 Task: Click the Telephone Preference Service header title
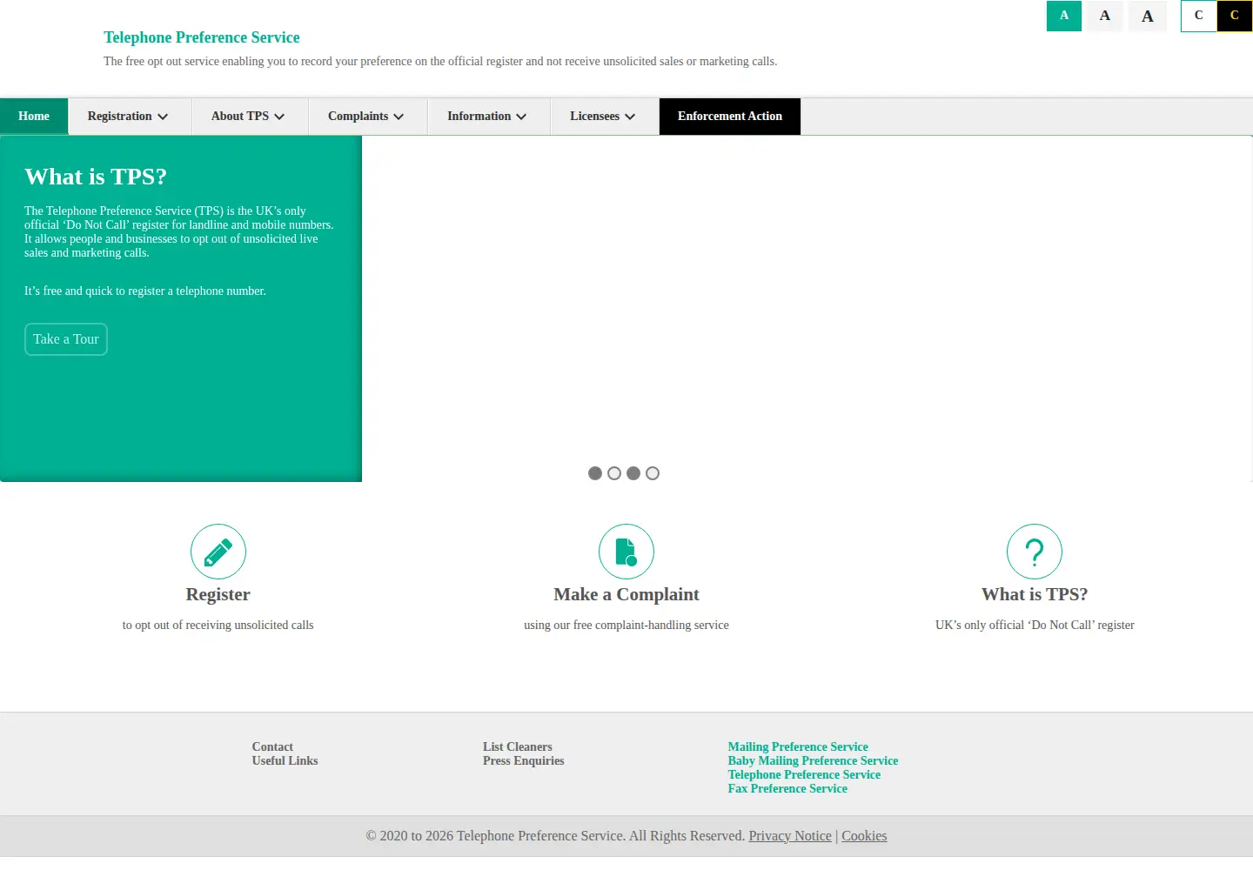point(202,37)
